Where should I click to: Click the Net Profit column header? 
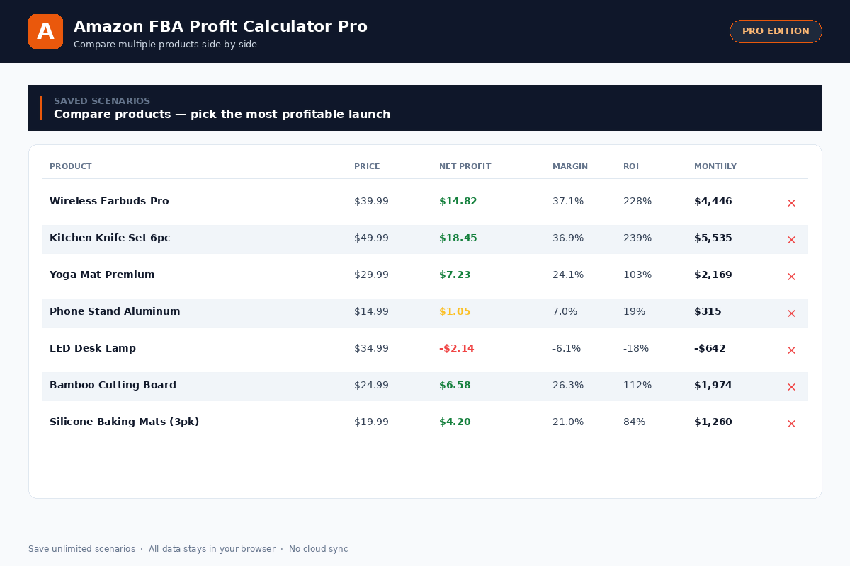(465, 167)
